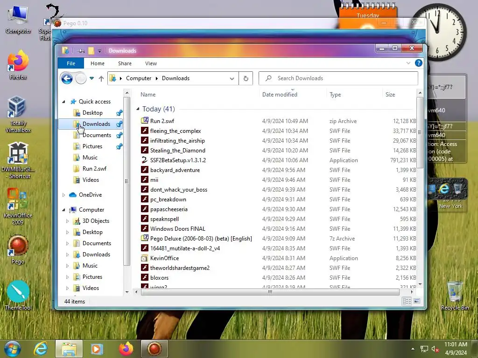The height and width of the screenshot is (358, 478).
Task: Open the quick access toolbar customize dropdown
Action: (99, 51)
